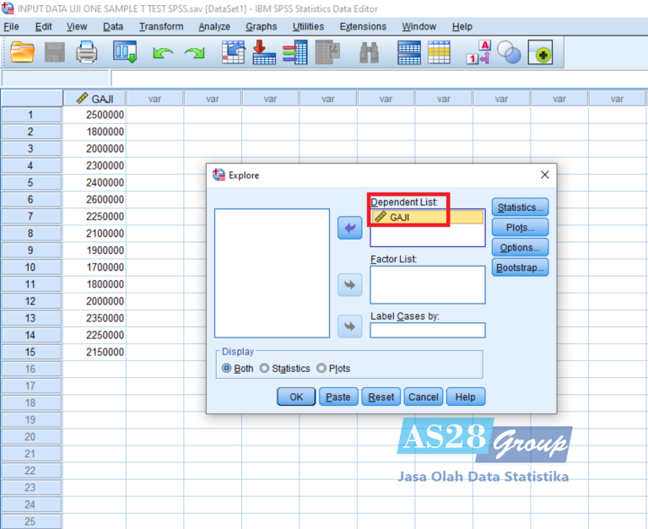The image size is (648, 529).
Task: Click the Find binoculars icon
Action: [x=369, y=53]
